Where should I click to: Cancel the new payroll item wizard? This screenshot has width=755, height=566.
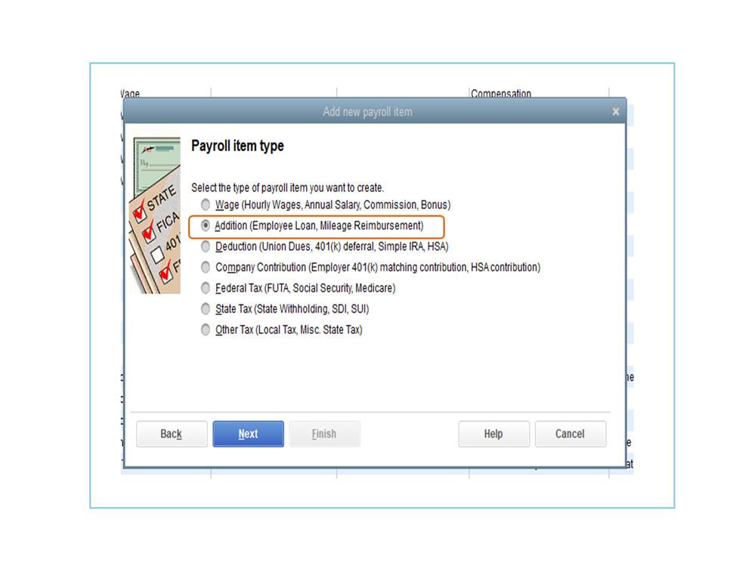tap(571, 434)
